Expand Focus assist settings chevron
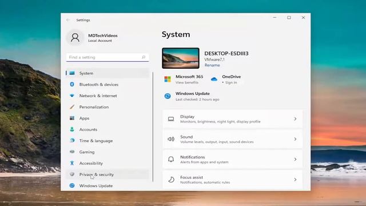The image size is (366, 206). click(295, 180)
